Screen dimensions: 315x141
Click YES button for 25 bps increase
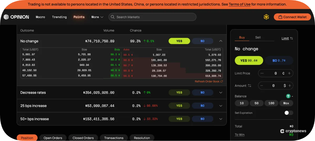point(179,106)
